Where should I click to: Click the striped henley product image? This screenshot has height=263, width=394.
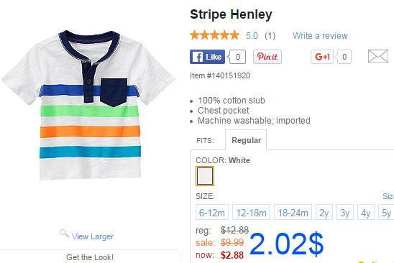(88, 105)
